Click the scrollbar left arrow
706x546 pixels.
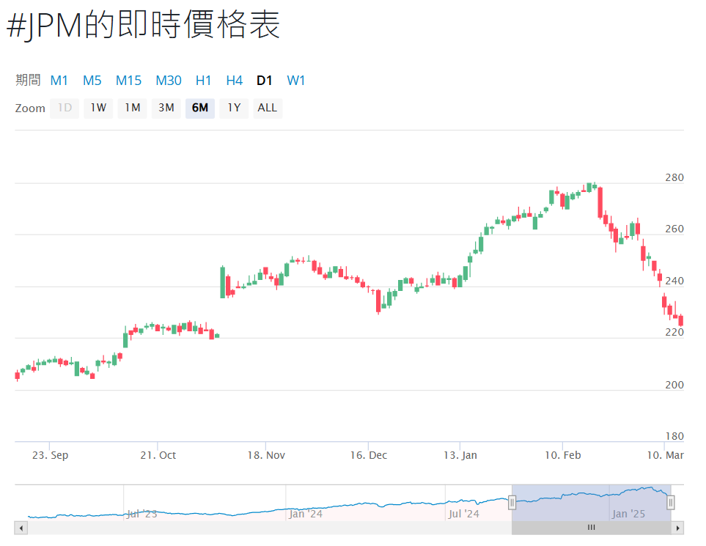21,528
